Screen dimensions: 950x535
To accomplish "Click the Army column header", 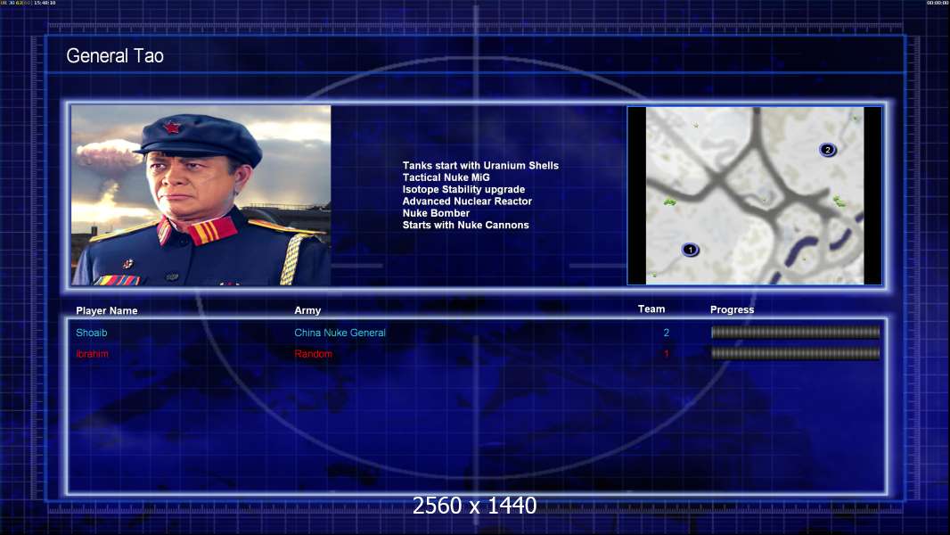I will [x=307, y=311].
